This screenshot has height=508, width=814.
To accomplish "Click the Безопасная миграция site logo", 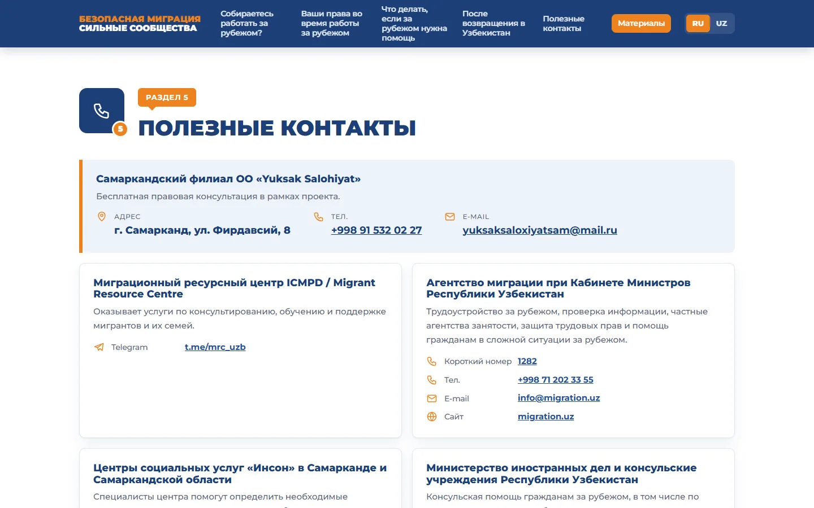I will pyautogui.click(x=140, y=24).
